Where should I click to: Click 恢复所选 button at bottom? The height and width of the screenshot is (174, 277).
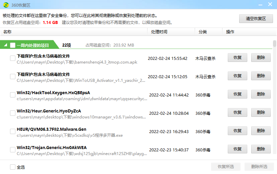tap(226, 167)
